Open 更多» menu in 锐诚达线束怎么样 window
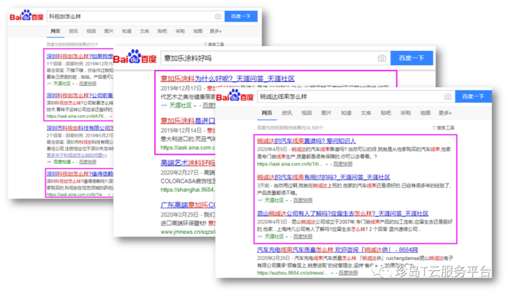The width and height of the screenshot is (508, 294). (x=445, y=113)
